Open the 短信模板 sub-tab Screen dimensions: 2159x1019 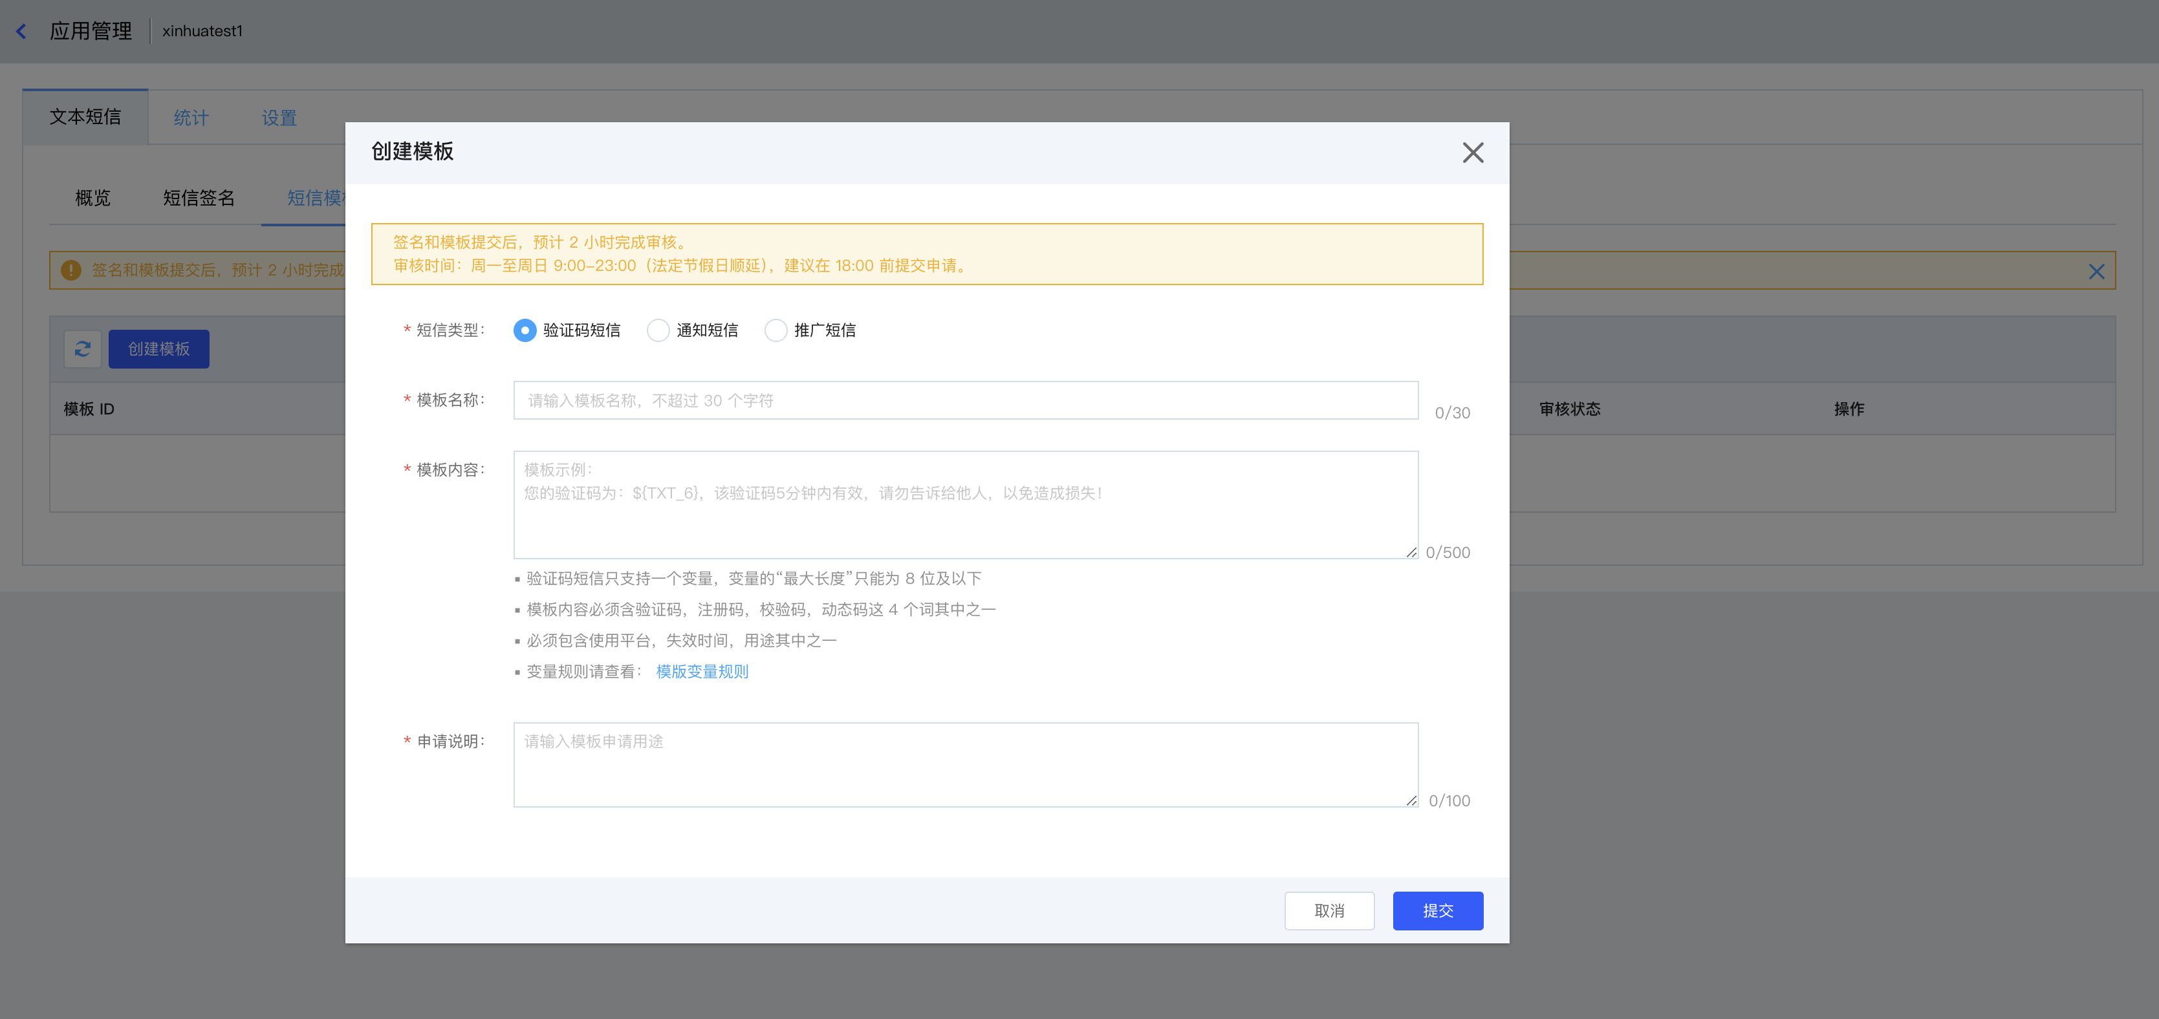(316, 198)
